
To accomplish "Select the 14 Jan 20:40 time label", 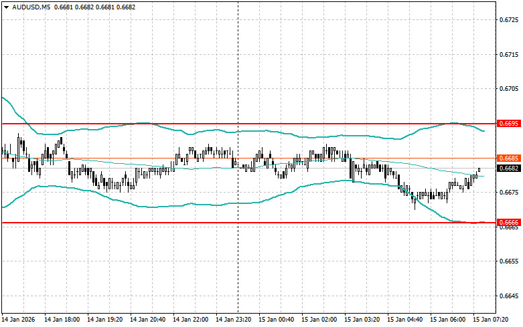I will [148, 320].
